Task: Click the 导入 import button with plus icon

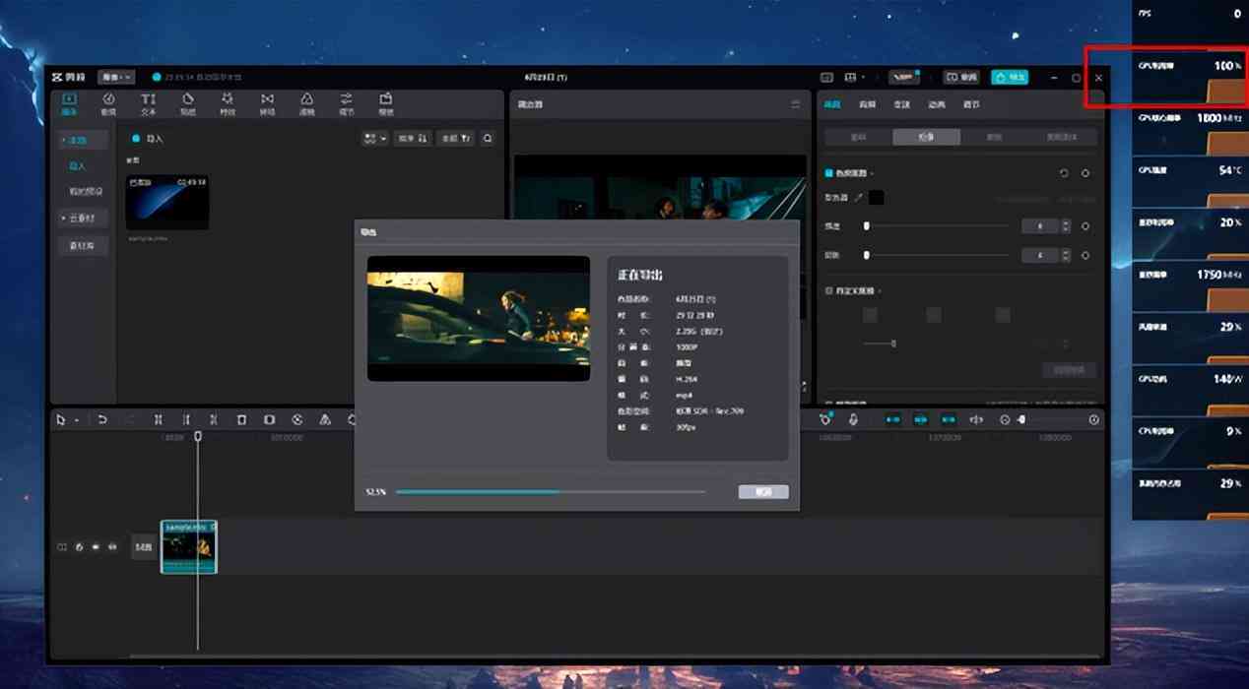Action: [149, 139]
